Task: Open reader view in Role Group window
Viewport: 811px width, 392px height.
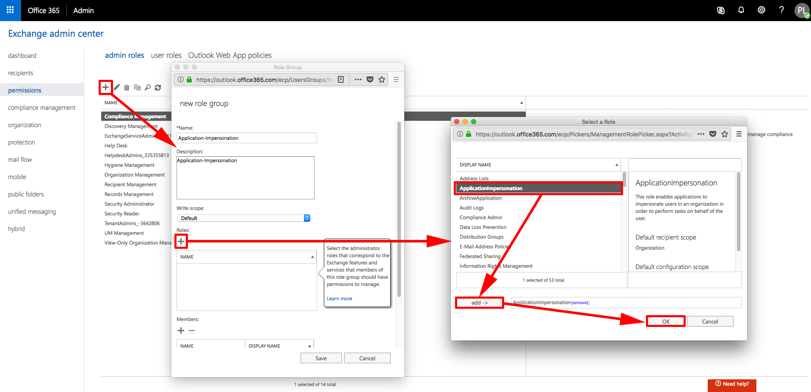Action: point(341,79)
